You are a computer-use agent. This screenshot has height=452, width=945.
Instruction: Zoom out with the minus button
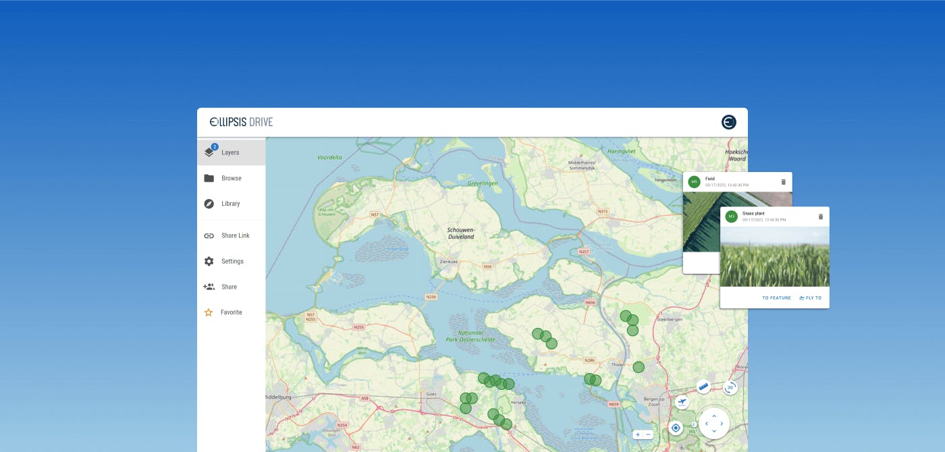point(648,434)
